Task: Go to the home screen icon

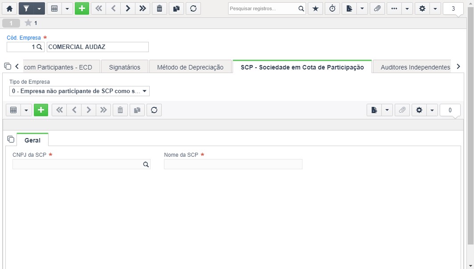Action: (9, 8)
